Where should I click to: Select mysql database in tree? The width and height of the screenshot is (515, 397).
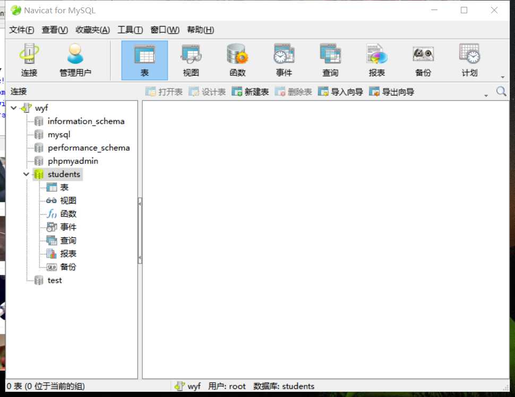pyautogui.click(x=59, y=135)
